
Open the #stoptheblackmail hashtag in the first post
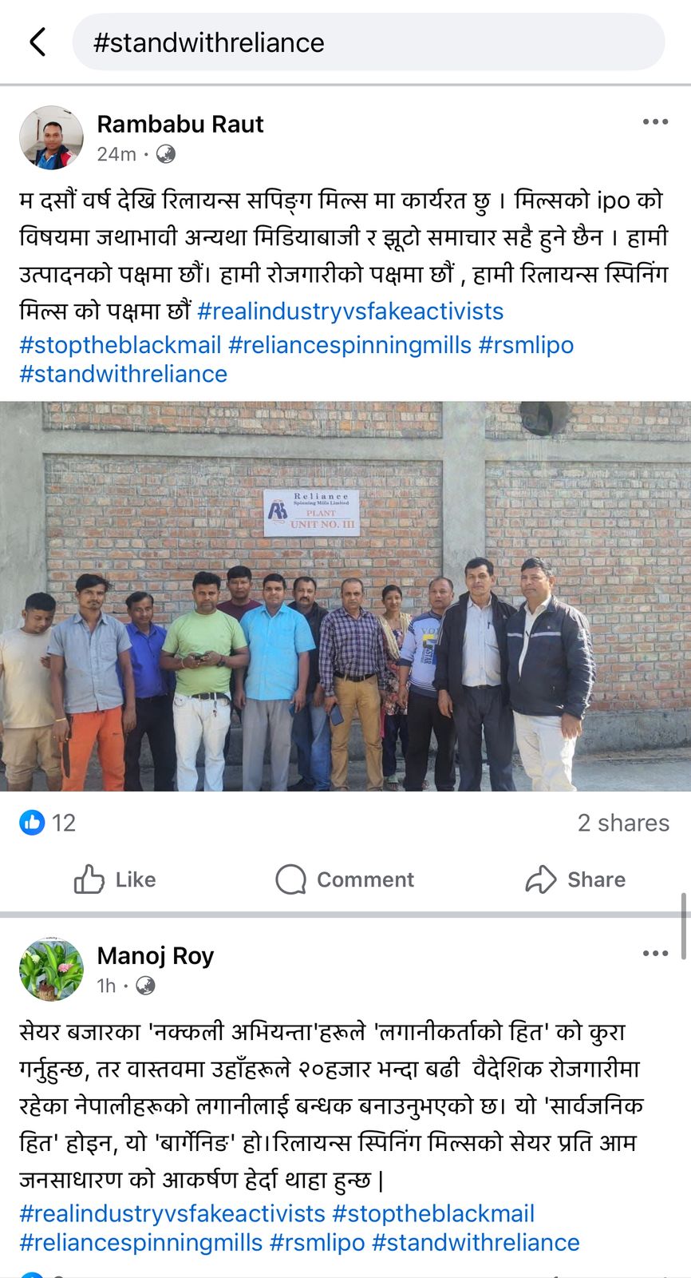click(x=120, y=345)
